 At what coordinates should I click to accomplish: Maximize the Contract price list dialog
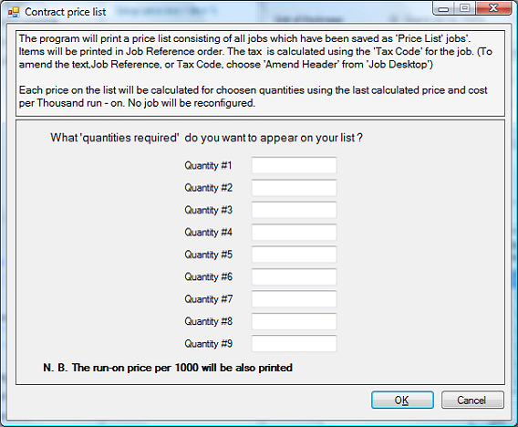click(464, 8)
